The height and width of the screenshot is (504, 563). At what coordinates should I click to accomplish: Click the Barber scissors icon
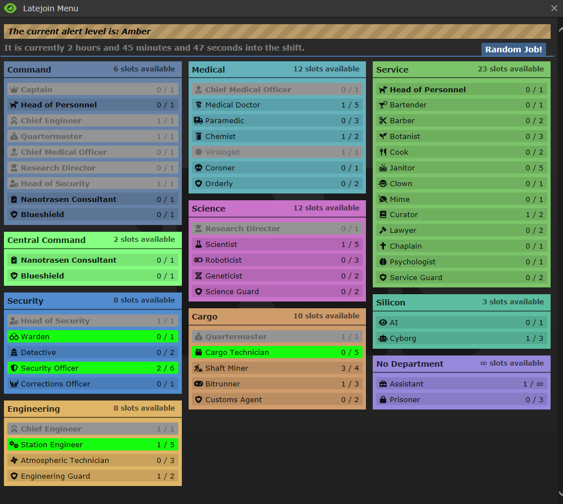[x=383, y=121]
